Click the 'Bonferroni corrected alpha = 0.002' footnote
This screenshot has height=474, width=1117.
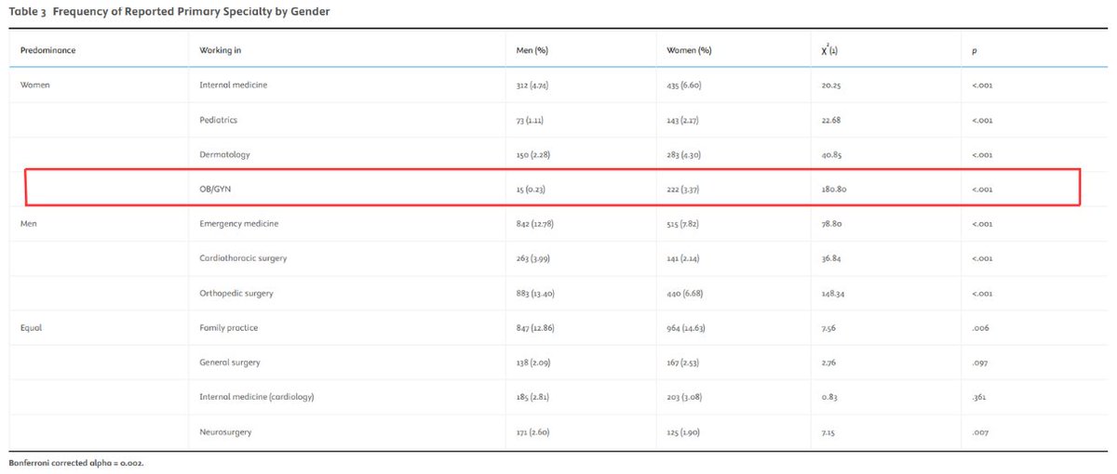76,462
